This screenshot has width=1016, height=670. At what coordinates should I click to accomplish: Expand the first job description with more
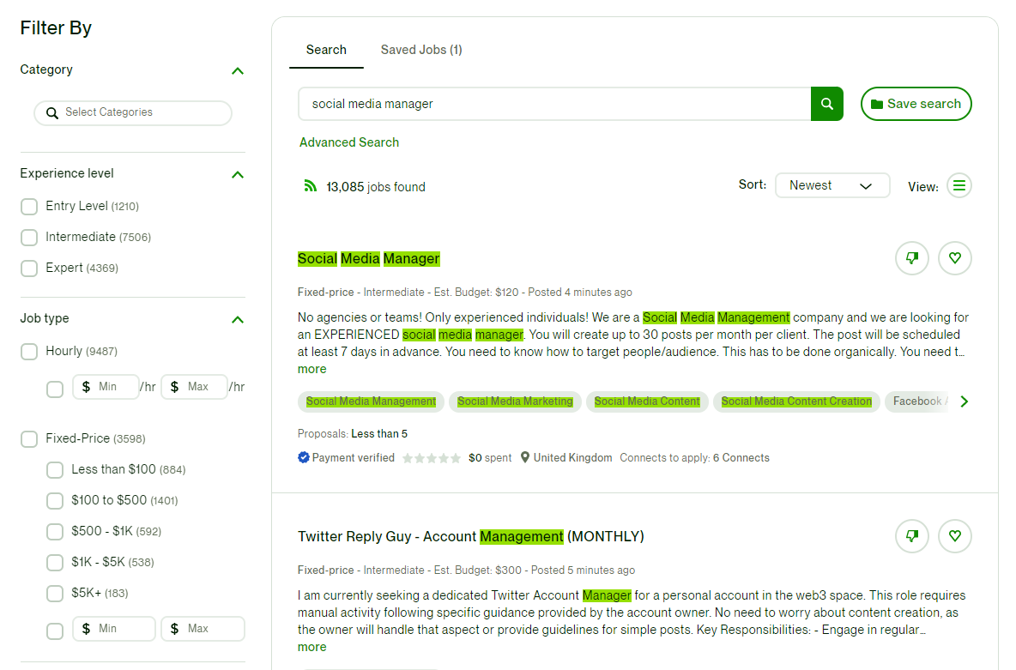point(311,368)
